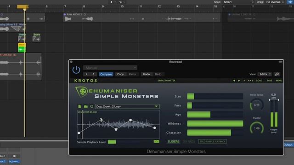The image size is (294, 165).
Task: Toggle SOLO SAMPLE PLAYBACK
Action: [x=212, y=142]
